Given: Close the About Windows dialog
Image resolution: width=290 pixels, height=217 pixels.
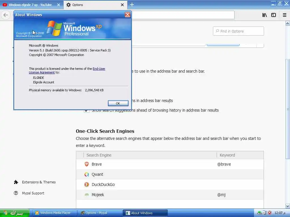Looking at the screenshot, I should coord(127,15).
